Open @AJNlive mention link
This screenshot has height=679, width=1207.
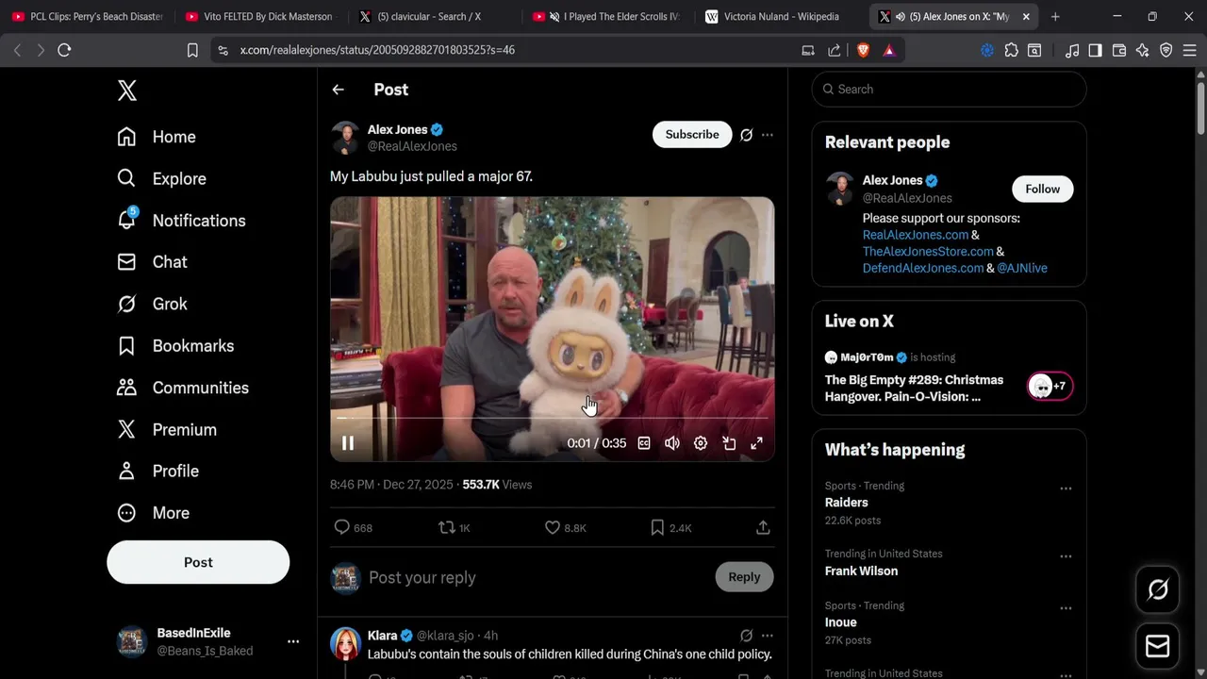pos(1022,269)
